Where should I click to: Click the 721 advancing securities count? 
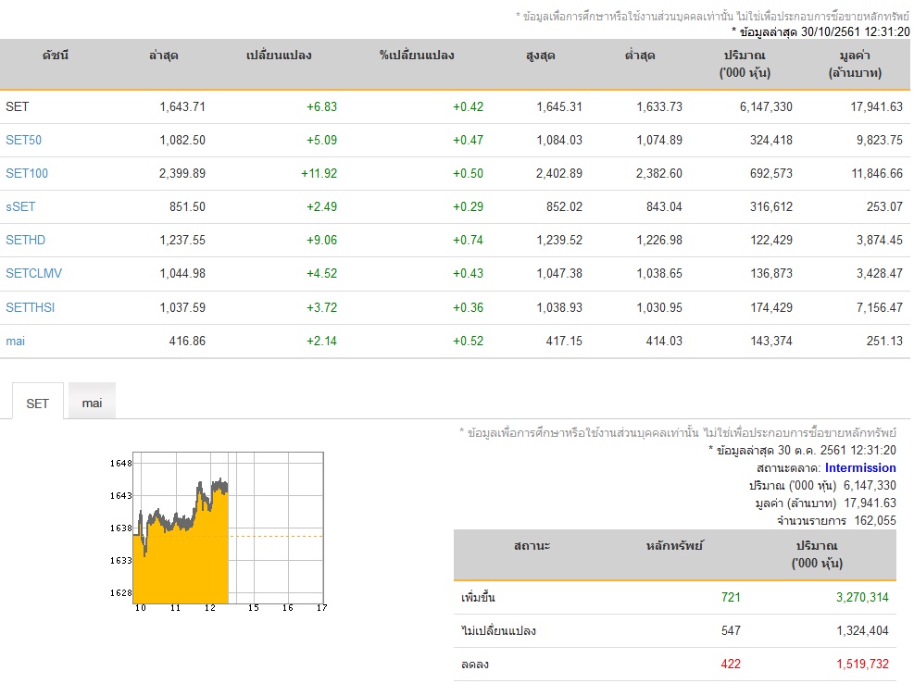click(731, 597)
